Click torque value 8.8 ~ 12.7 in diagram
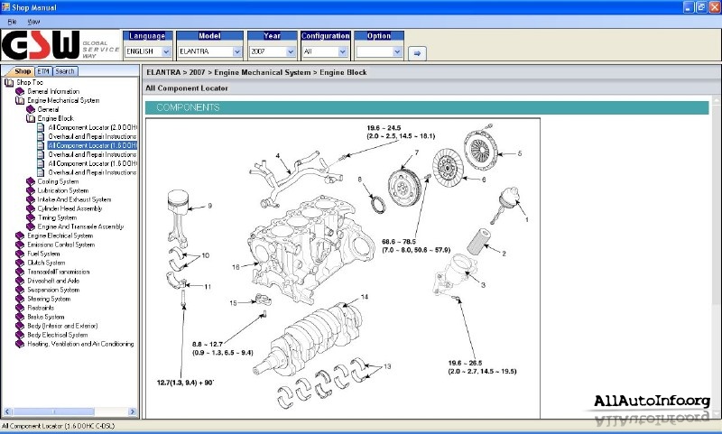This screenshot has width=722, height=434. pos(208,345)
